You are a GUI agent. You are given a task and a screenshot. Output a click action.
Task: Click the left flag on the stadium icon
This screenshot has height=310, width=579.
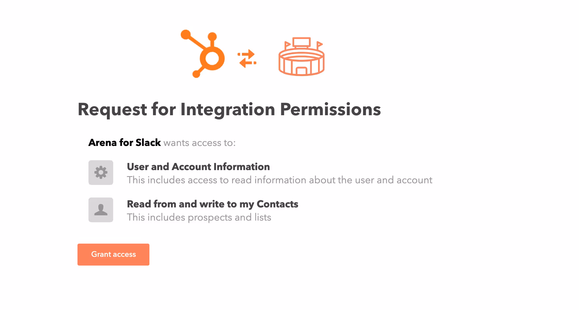click(287, 44)
